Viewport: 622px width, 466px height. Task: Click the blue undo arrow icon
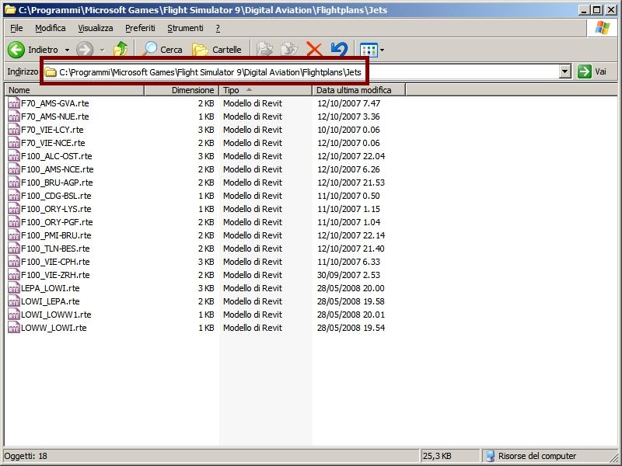[339, 50]
